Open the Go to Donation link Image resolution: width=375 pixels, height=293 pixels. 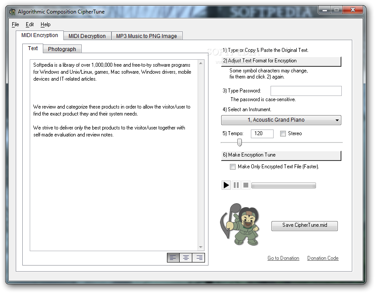pos(283,258)
